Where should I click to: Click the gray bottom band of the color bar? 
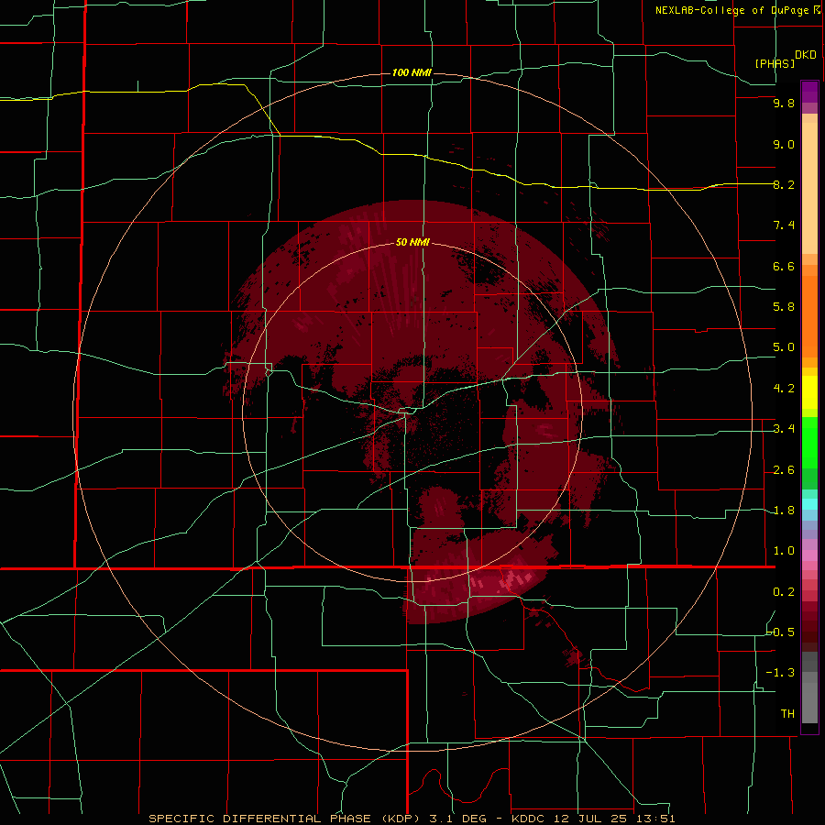(x=809, y=702)
